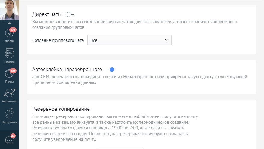Open the Почта mail icon
The width and height of the screenshot is (264, 149).
pos(9,74)
